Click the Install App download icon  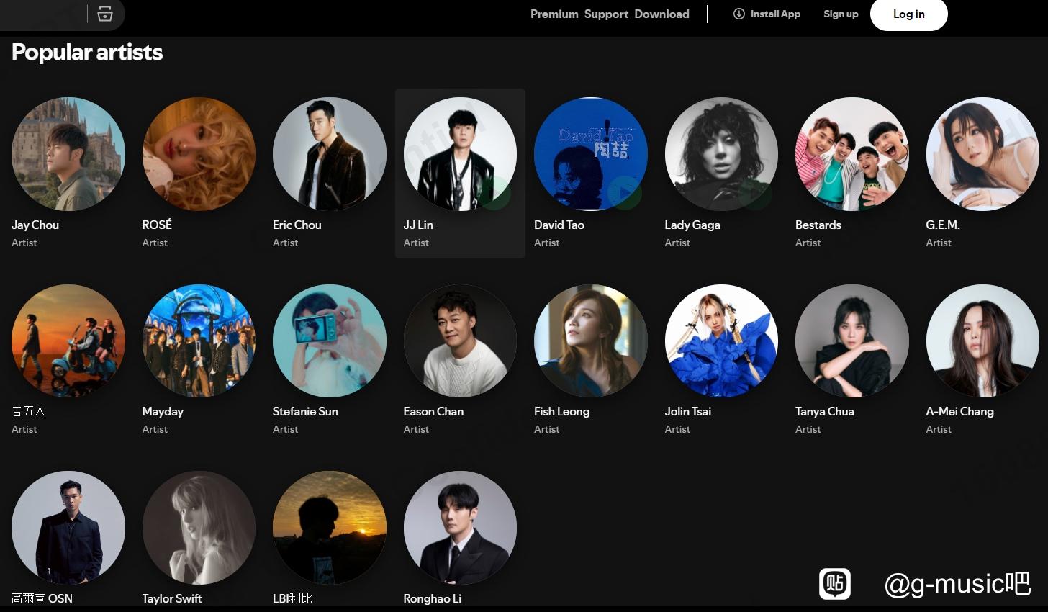click(x=738, y=14)
